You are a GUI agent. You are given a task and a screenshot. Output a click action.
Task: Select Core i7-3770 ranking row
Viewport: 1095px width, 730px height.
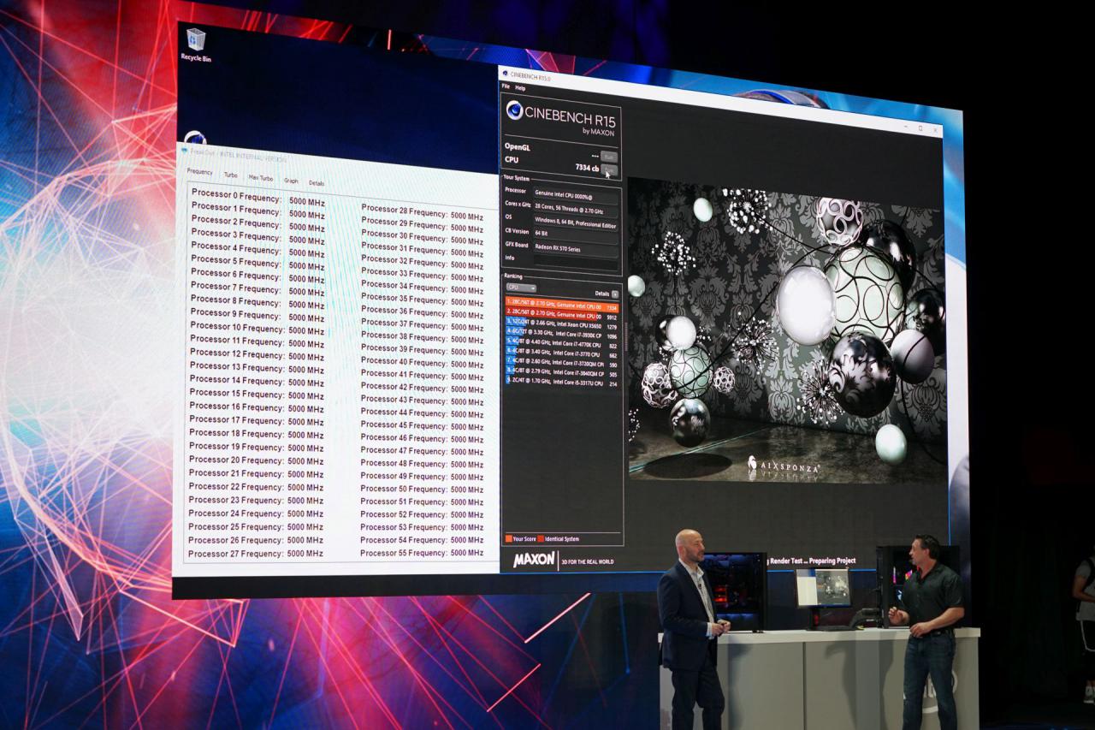click(x=561, y=353)
